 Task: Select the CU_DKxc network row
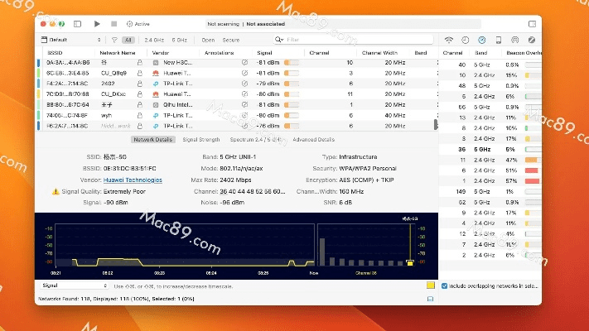pyautogui.click(x=238, y=94)
